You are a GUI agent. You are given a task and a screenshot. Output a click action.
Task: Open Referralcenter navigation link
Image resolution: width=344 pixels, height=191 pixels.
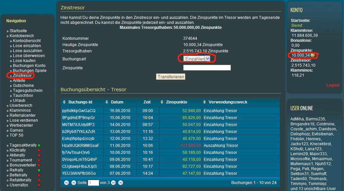point(23,115)
